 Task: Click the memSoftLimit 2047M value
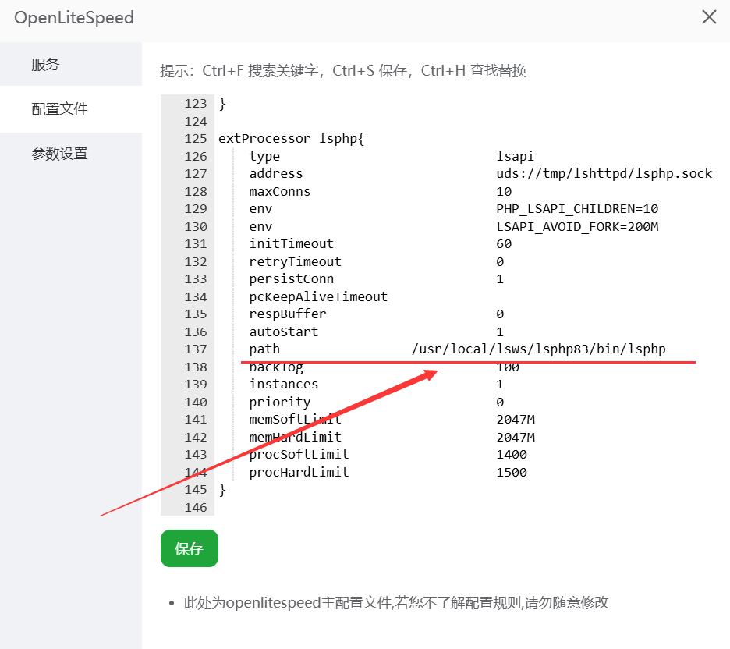[517, 419]
